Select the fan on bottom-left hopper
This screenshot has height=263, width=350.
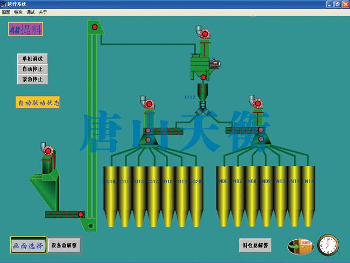pyautogui.click(x=47, y=150)
